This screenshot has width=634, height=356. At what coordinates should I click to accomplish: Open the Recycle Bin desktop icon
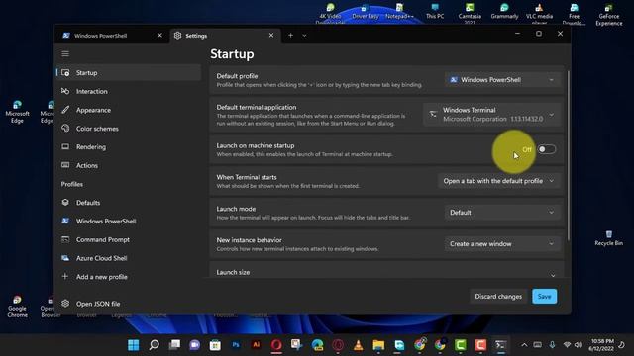click(x=608, y=237)
